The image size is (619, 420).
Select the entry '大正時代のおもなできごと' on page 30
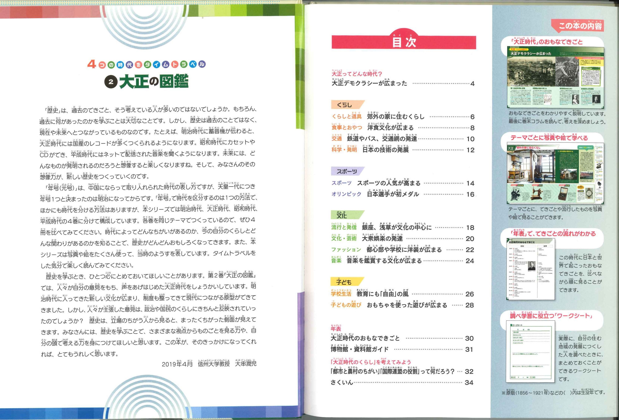click(x=365, y=338)
